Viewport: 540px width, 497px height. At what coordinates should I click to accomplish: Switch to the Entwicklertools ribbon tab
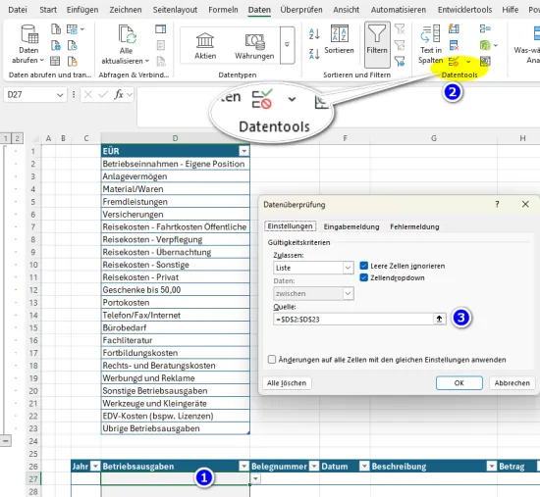(x=464, y=10)
